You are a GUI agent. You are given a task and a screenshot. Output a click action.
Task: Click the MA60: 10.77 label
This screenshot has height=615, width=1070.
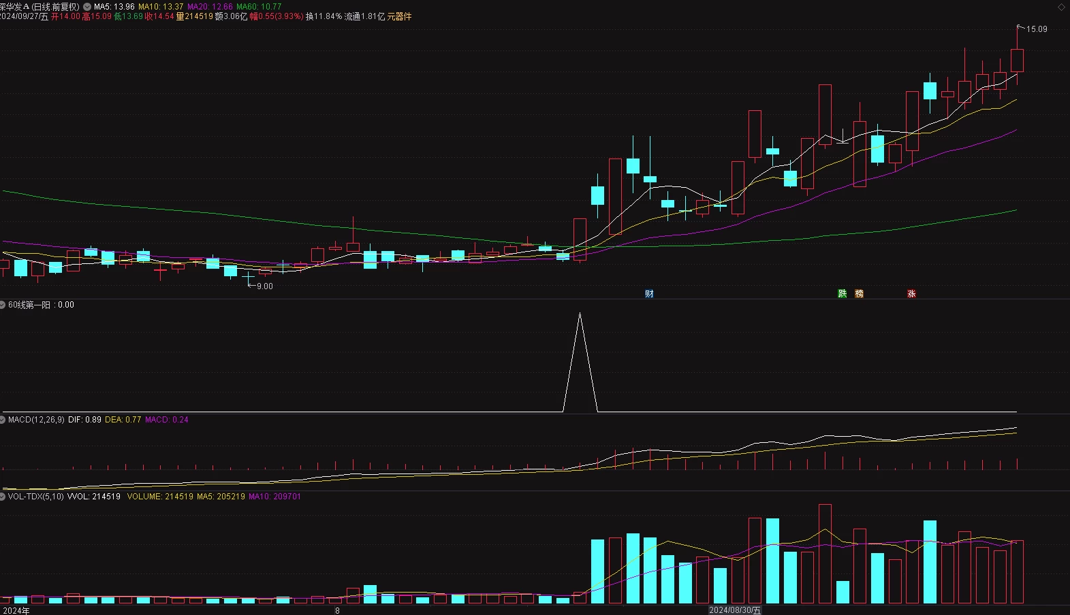259,7
